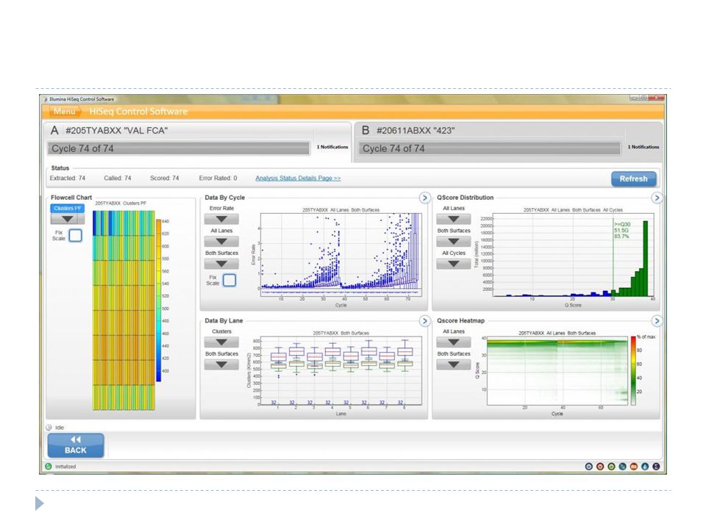Click the blue droplet fluidics icon
The height and width of the screenshot is (529, 706).
point(645,467)
